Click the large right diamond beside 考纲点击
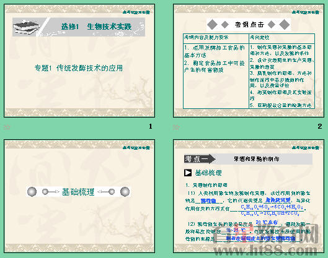328x258 pixels. (x=285, y=25)
